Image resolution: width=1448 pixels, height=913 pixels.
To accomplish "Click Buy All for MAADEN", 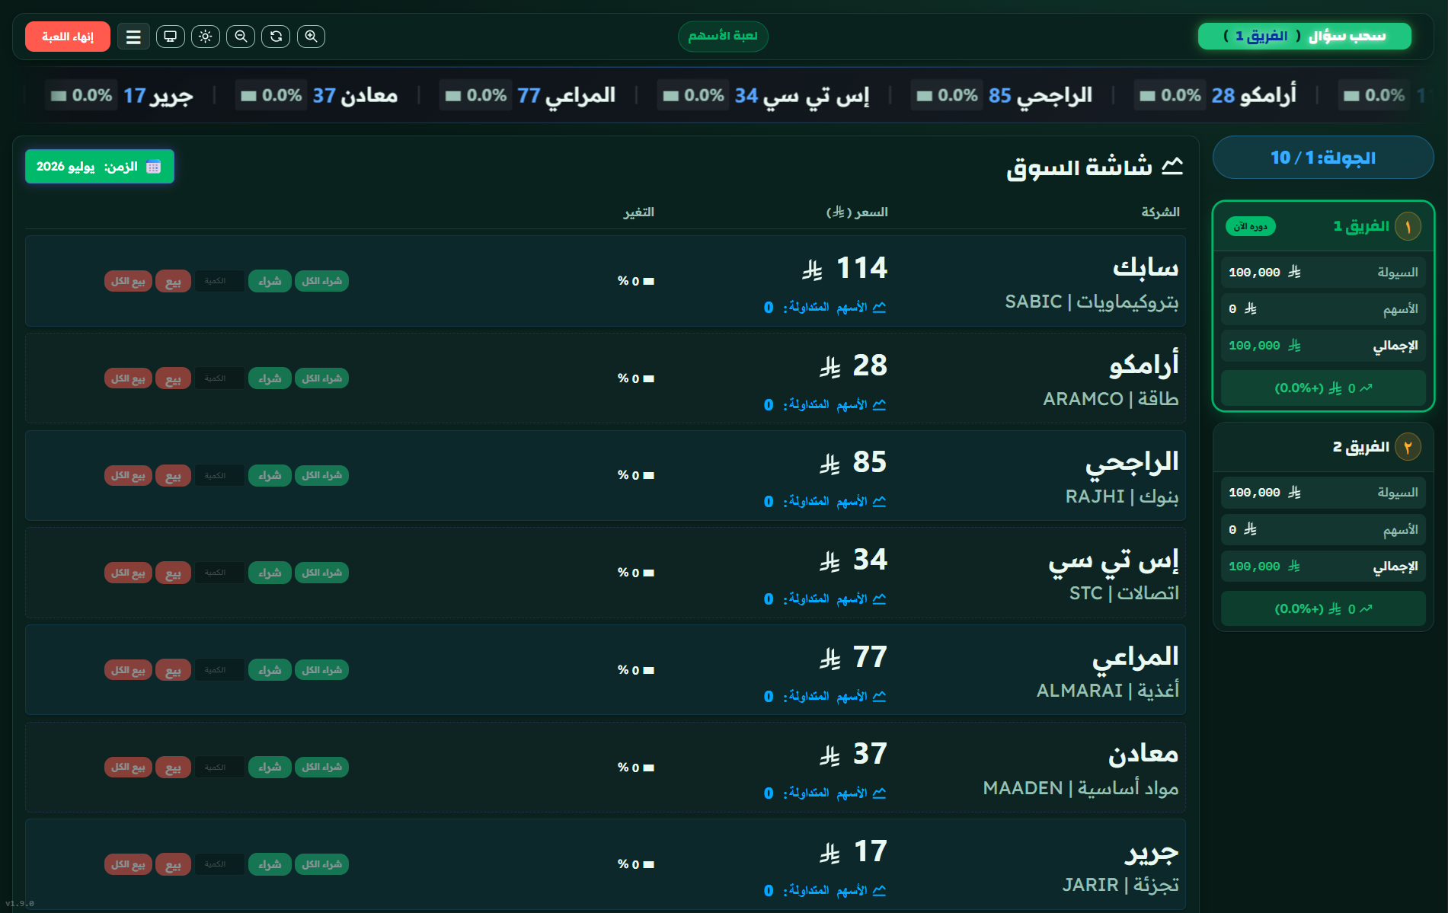I will 321,767.
